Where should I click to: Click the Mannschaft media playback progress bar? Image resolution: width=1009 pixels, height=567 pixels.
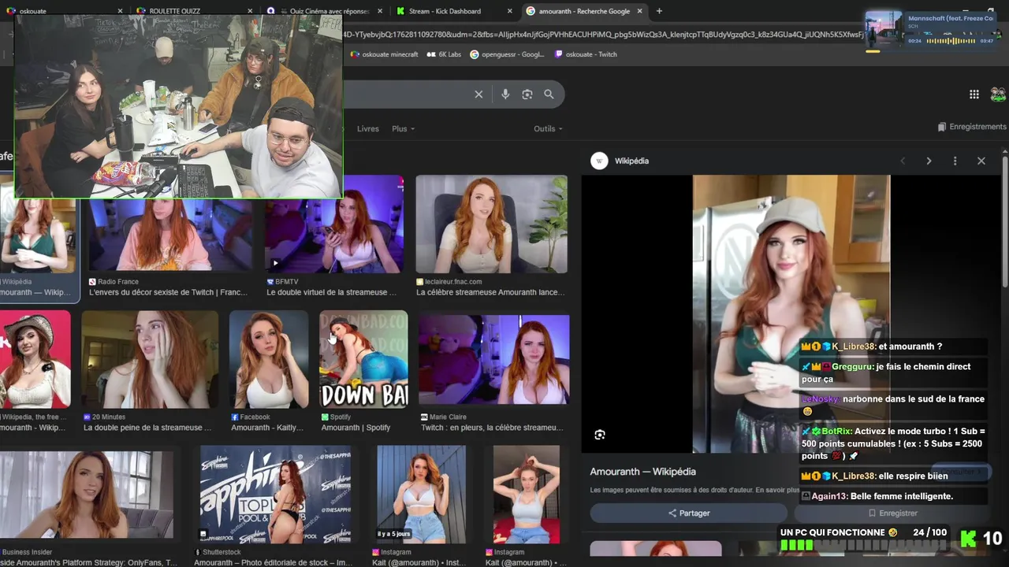tap(950, 41)
